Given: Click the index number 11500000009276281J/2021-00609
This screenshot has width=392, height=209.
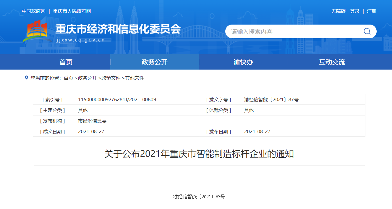Looking at the screenshot, I should click(x=117, y=99).
